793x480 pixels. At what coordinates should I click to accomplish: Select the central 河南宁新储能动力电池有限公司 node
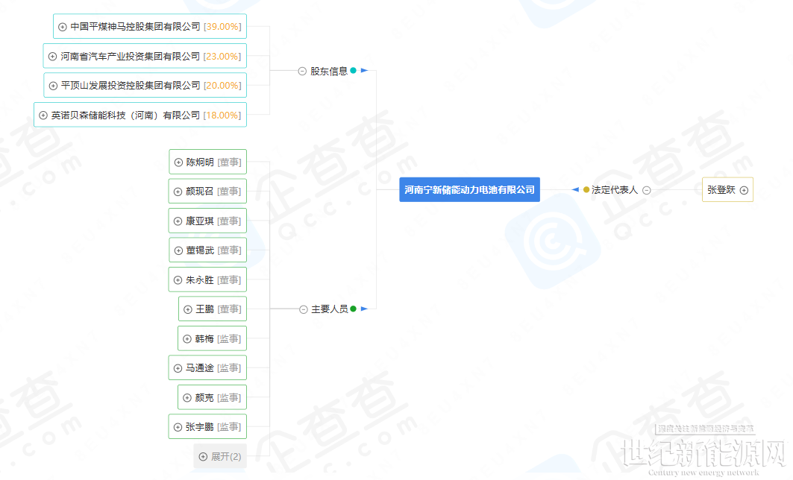(469, 190)
